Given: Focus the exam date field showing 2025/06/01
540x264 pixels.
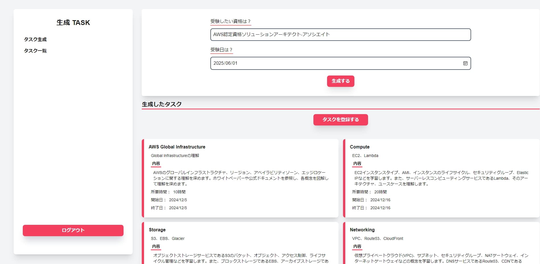Looking at the screenshot, I should (340, 63).
